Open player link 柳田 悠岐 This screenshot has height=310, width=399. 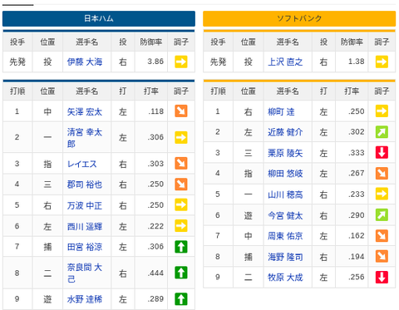tap(285, 174)
